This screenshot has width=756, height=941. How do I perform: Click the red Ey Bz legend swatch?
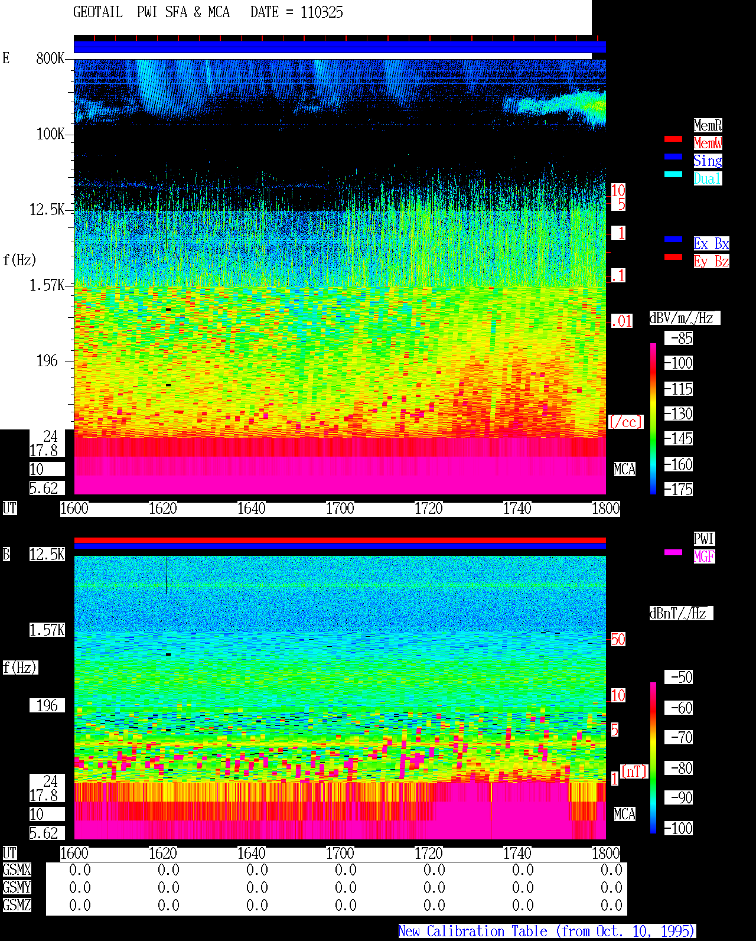673,257
